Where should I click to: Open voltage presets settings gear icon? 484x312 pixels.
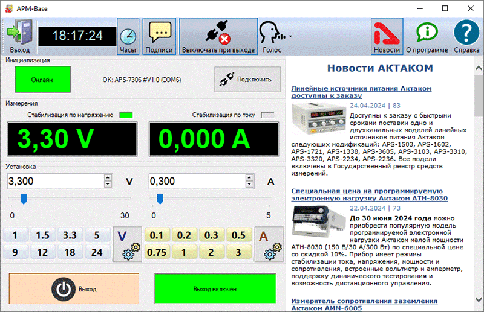click(128, 244)
